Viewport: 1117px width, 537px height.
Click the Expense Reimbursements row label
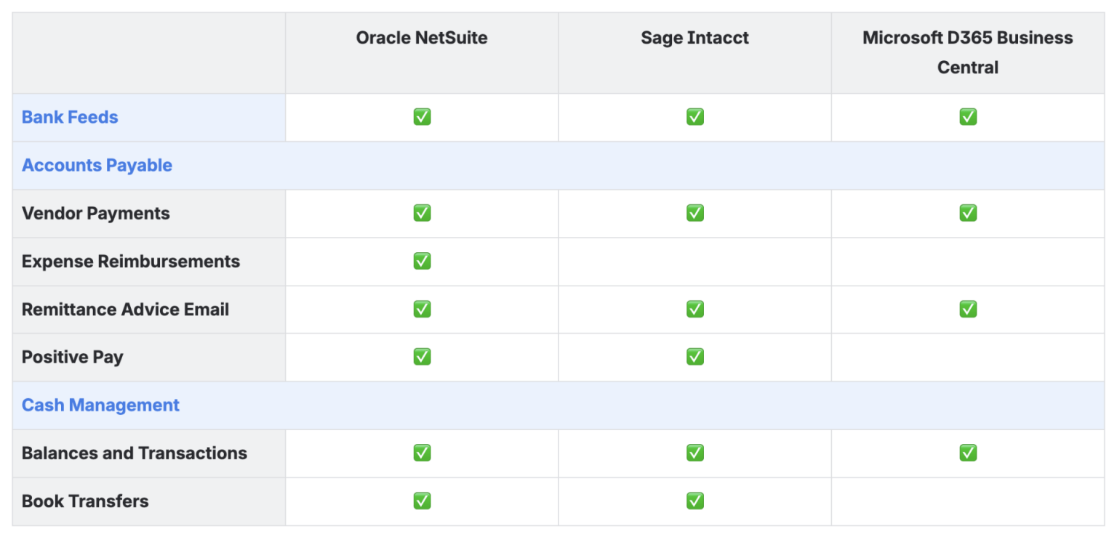click(x=131, y=261)
